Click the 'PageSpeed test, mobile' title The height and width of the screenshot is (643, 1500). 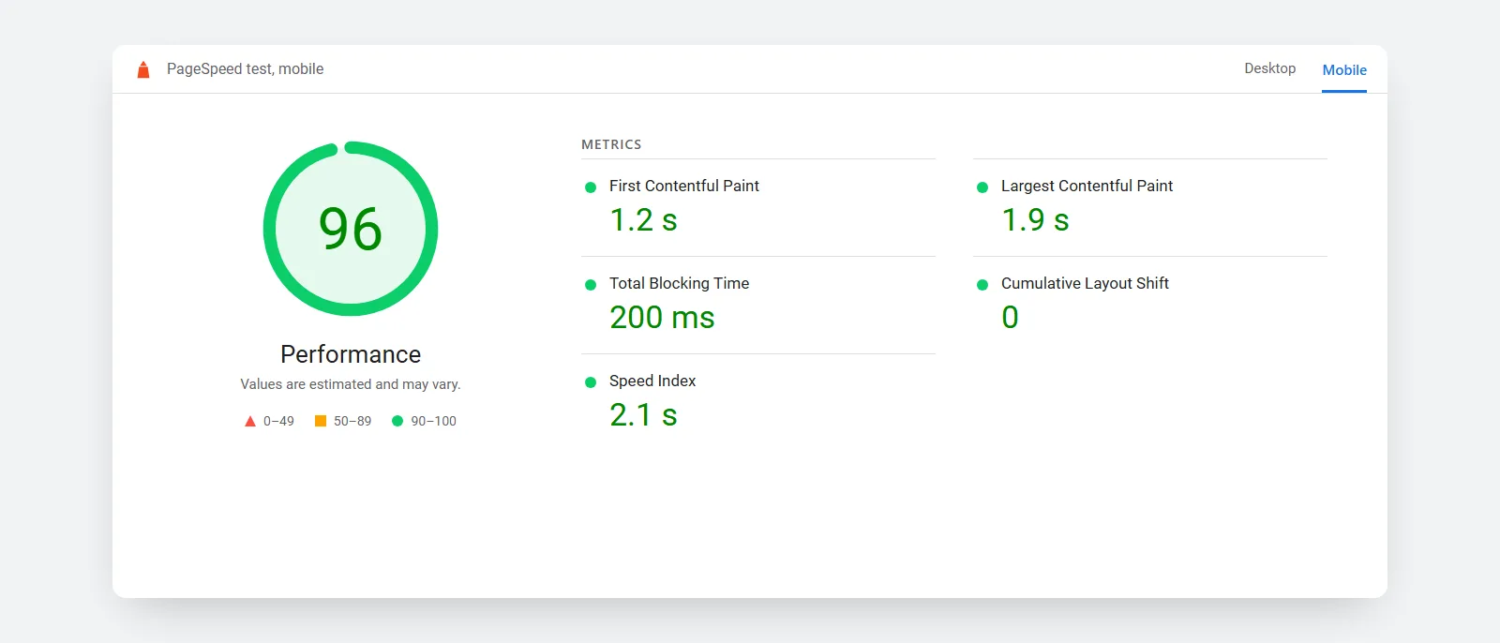245,68
